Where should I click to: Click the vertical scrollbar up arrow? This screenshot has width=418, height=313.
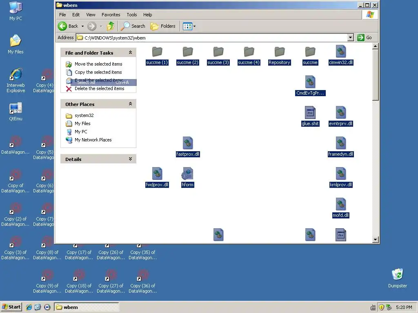[x=376, y=46]
